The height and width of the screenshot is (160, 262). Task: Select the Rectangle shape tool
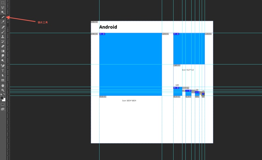[3, 80]
